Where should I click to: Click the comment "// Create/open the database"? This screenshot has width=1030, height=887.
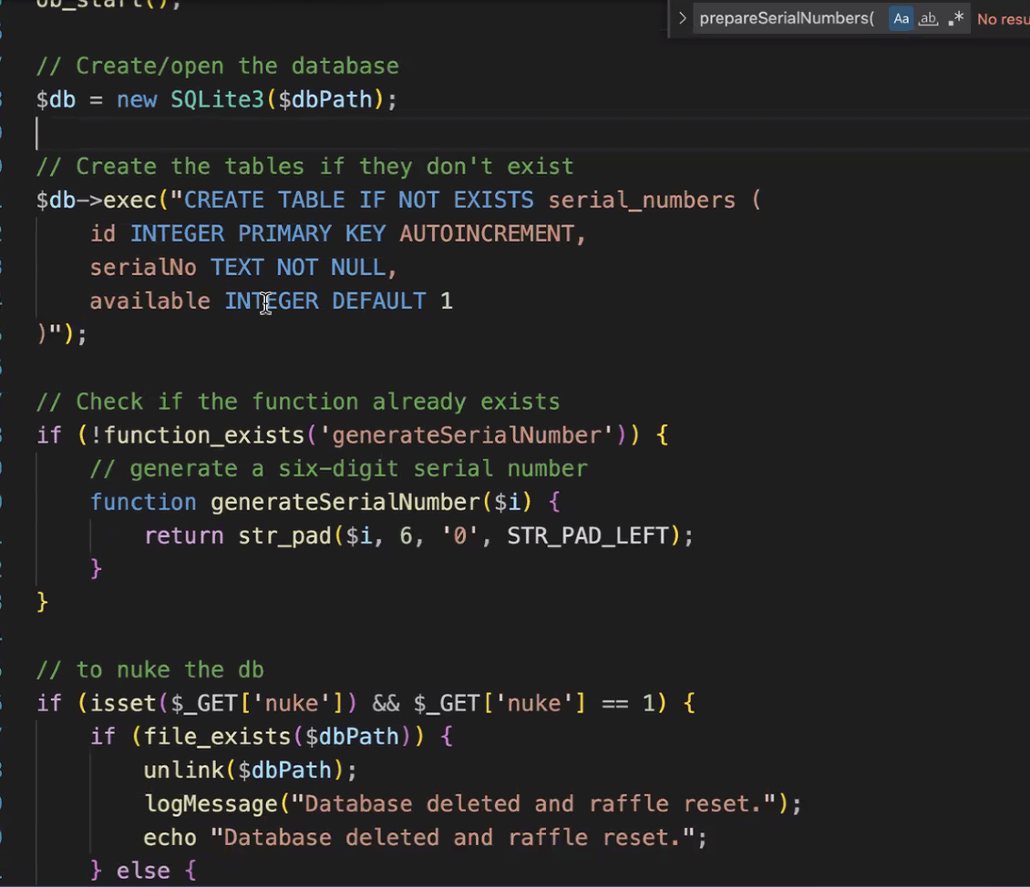pyautogui.click(x=218, y=66)
